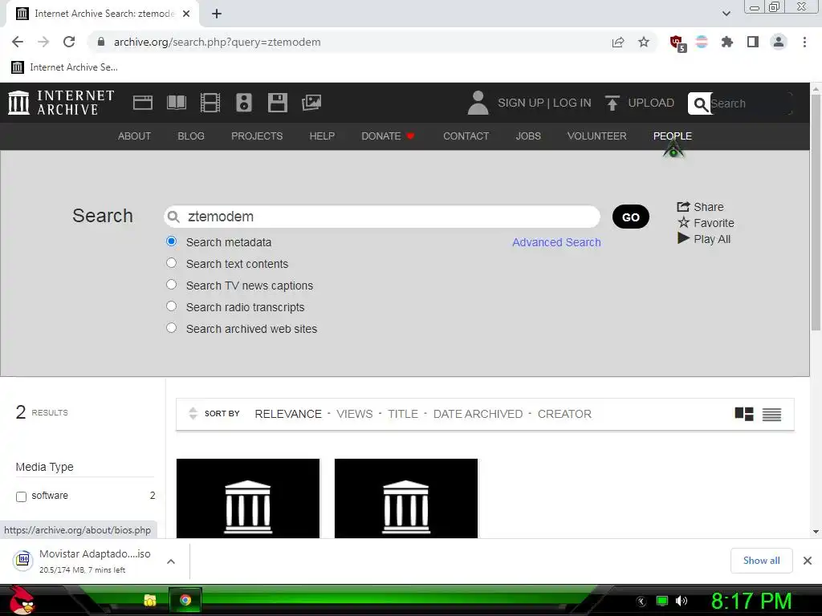
Task: Click SIGN UP link
Action: tap(520, 103)
